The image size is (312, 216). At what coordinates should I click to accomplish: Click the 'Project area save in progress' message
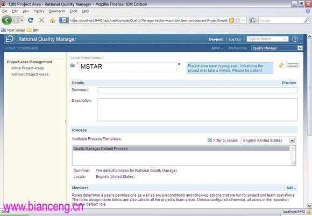(x=230, y=68)
